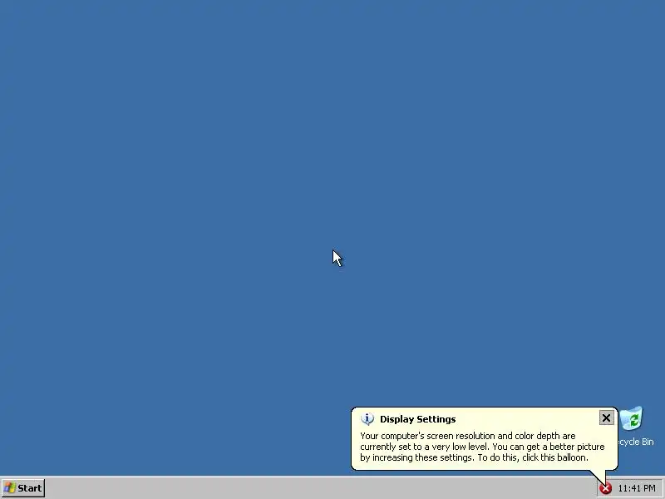Close the Display Settings balloon
This screenshot has width=665, height=499.
606,418
